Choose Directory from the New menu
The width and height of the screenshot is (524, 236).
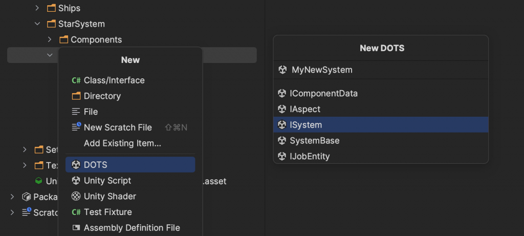102,96
